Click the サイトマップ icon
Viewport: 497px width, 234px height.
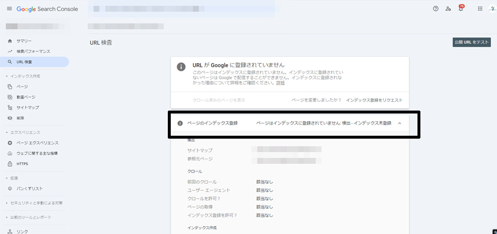[x=10, y=108]
